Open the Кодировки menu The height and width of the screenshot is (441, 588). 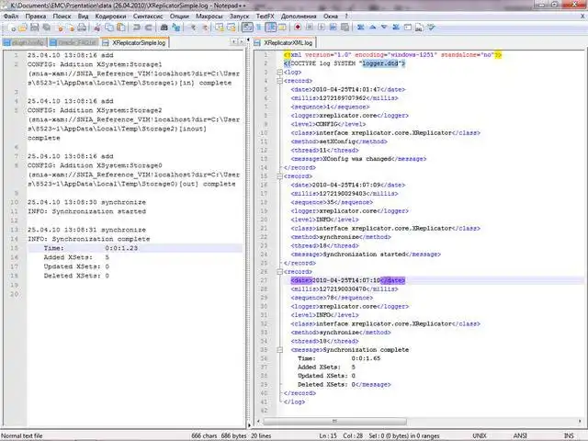point(109,17)
